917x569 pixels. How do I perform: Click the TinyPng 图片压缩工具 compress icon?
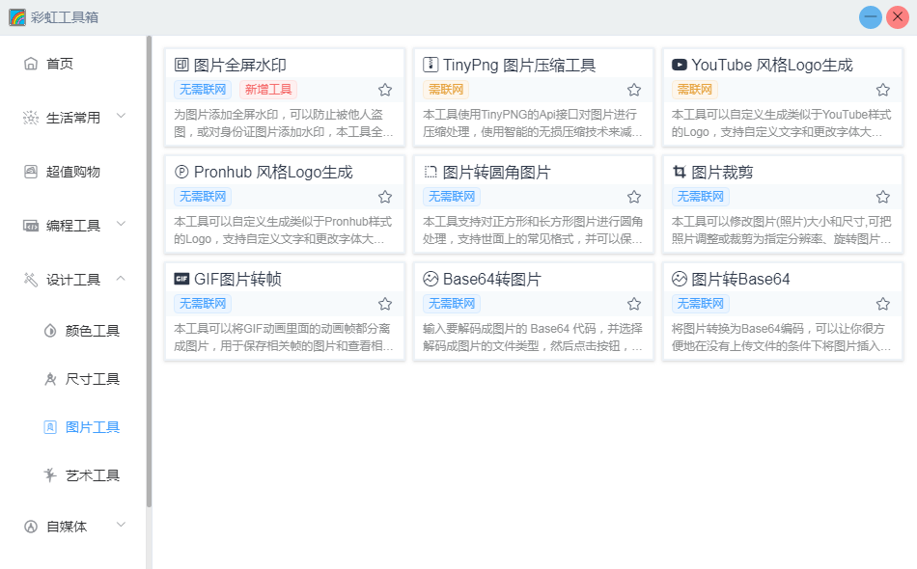pyautogui.click(x=431, y=66)
